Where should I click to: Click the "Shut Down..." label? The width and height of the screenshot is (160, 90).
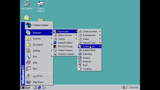pos(38,82)
